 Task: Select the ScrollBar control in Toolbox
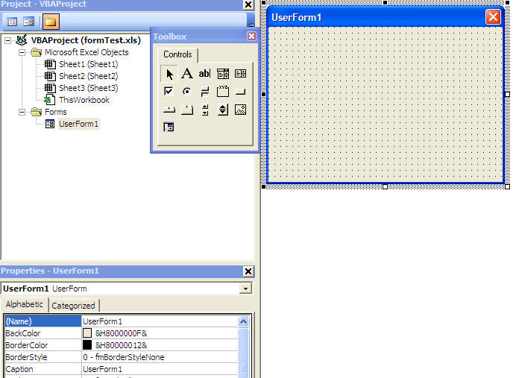205,110
